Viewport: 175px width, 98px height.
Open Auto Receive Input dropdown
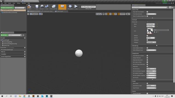point(151,86)
